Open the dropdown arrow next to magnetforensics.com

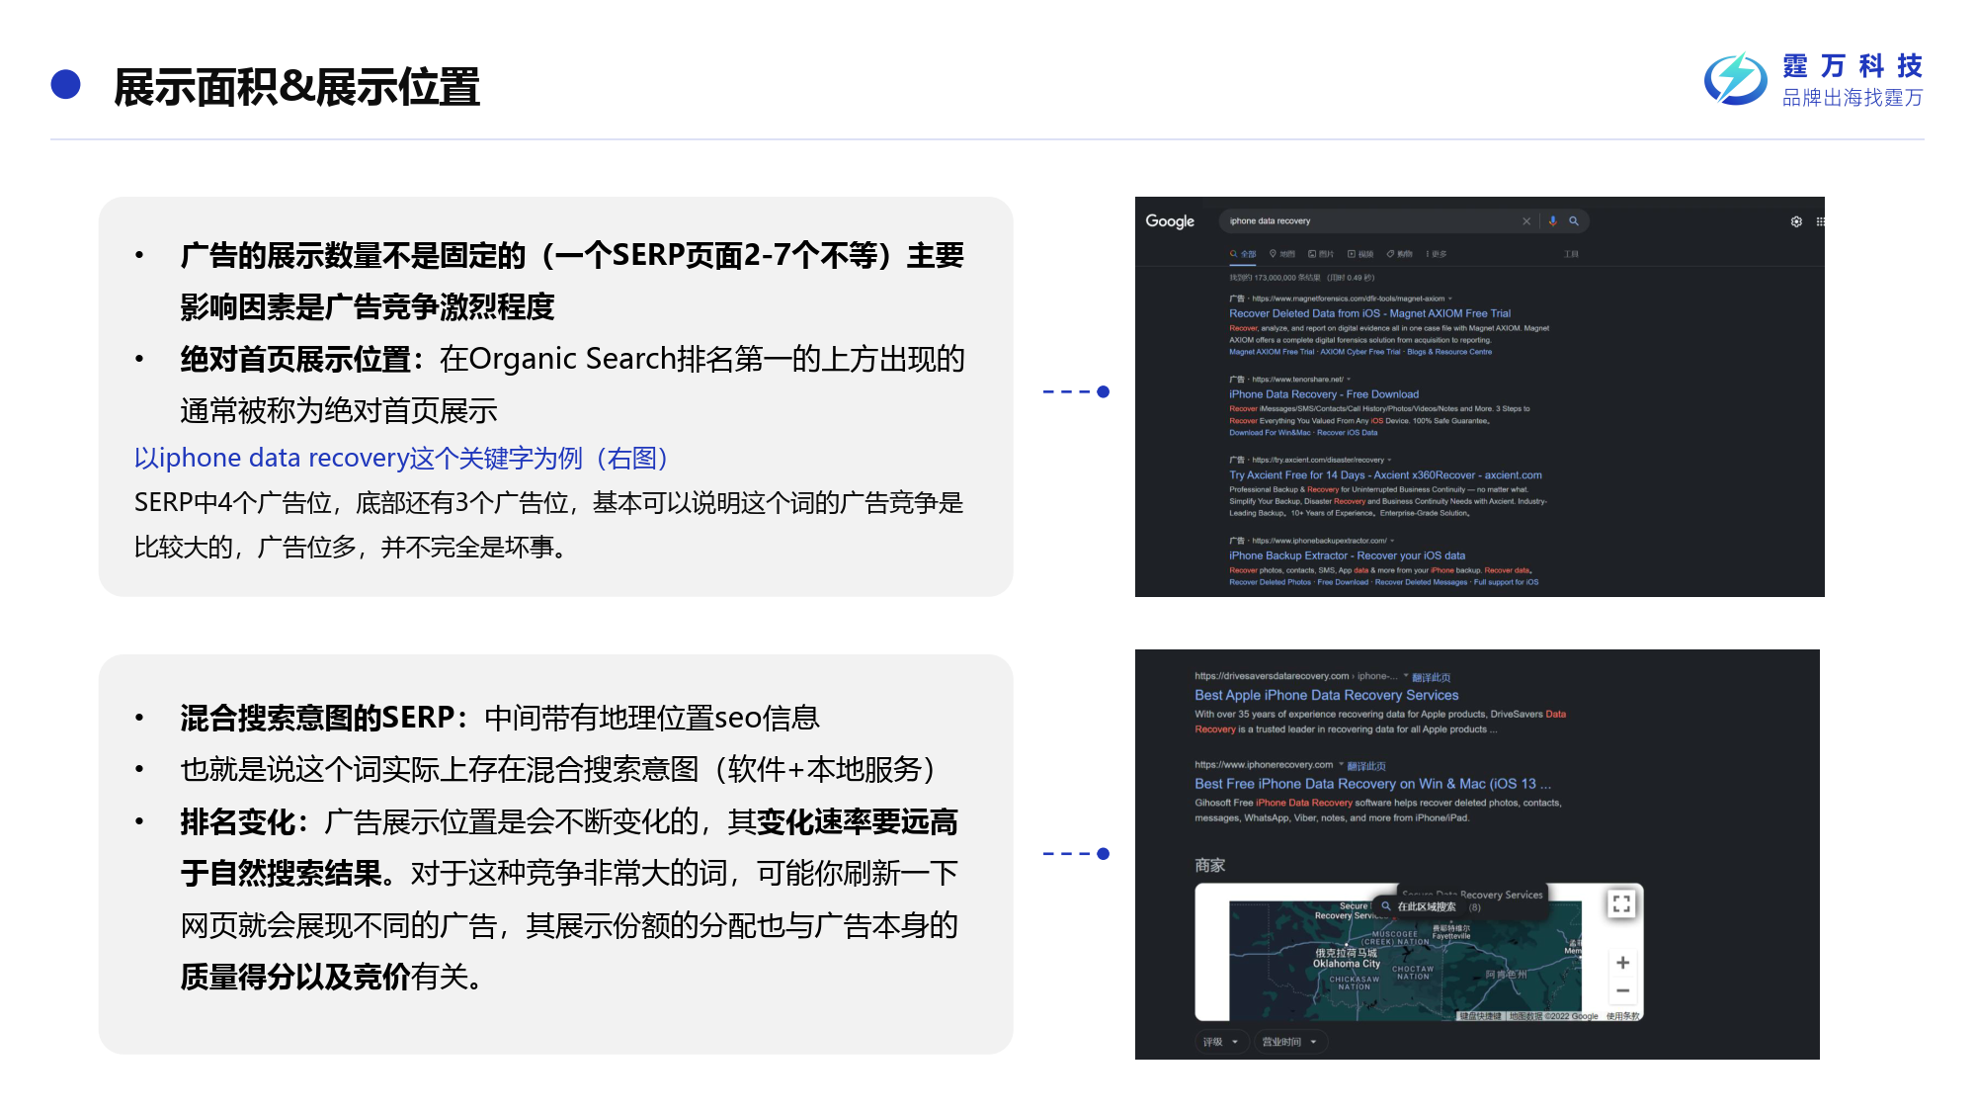(1449, 299)
